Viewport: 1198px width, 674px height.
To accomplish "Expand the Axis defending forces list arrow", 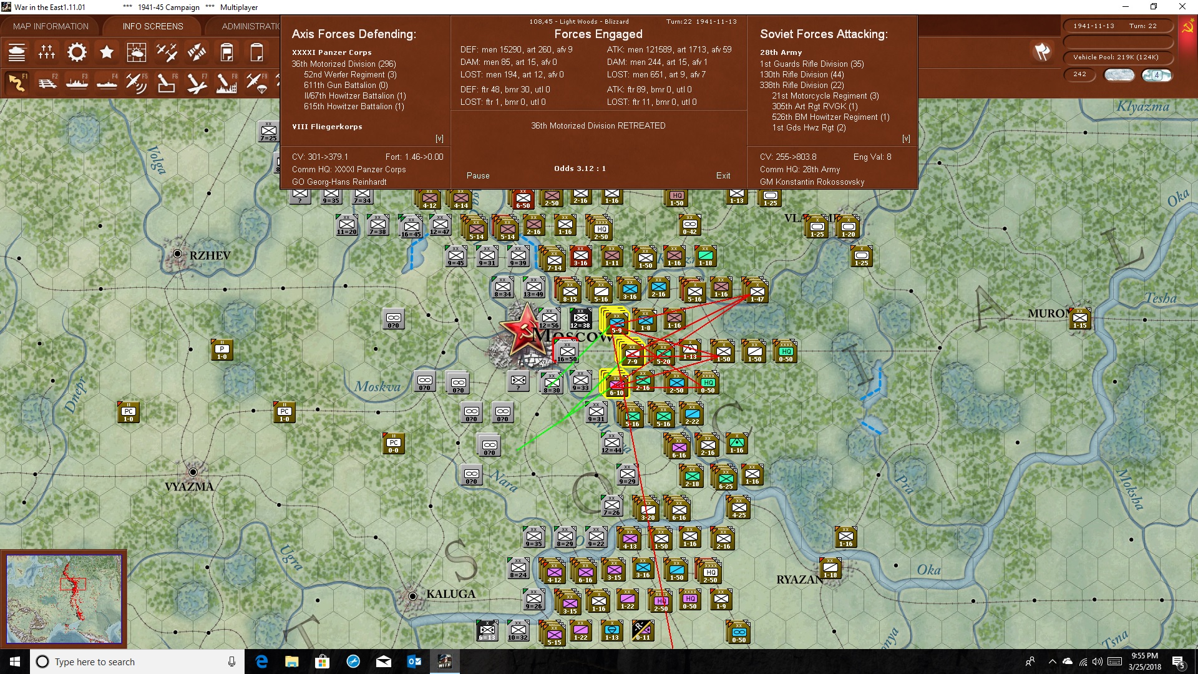I will pyautogui.click(x=439, y=139).
